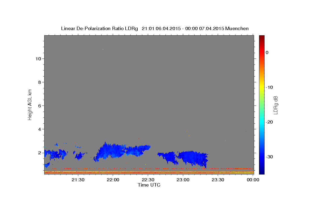Click the height tick label 4
314x209 pixels.
40,129
